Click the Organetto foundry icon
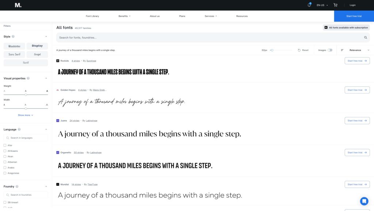Viewport: 374px width, 211px height. 58,152
